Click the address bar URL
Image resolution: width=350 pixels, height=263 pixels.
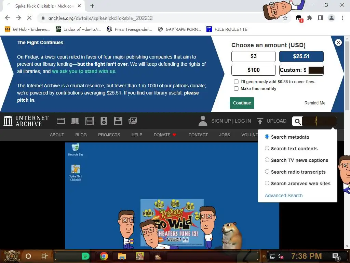pos(100,18)
